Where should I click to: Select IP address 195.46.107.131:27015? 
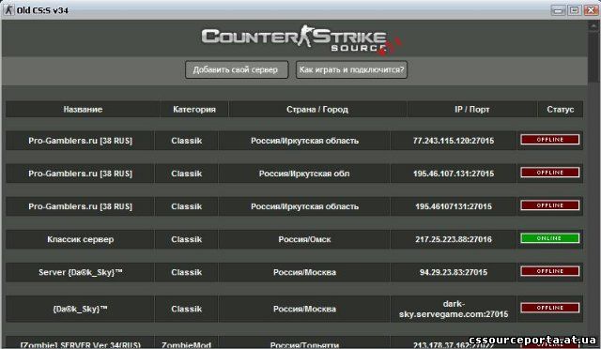pos(454,174)
